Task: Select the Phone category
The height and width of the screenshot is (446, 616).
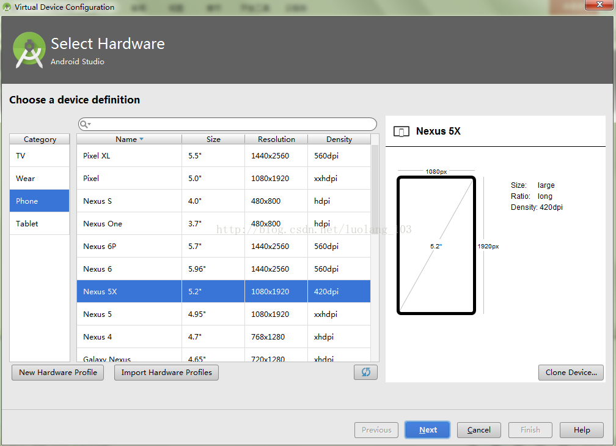Action: click(40, 201)
